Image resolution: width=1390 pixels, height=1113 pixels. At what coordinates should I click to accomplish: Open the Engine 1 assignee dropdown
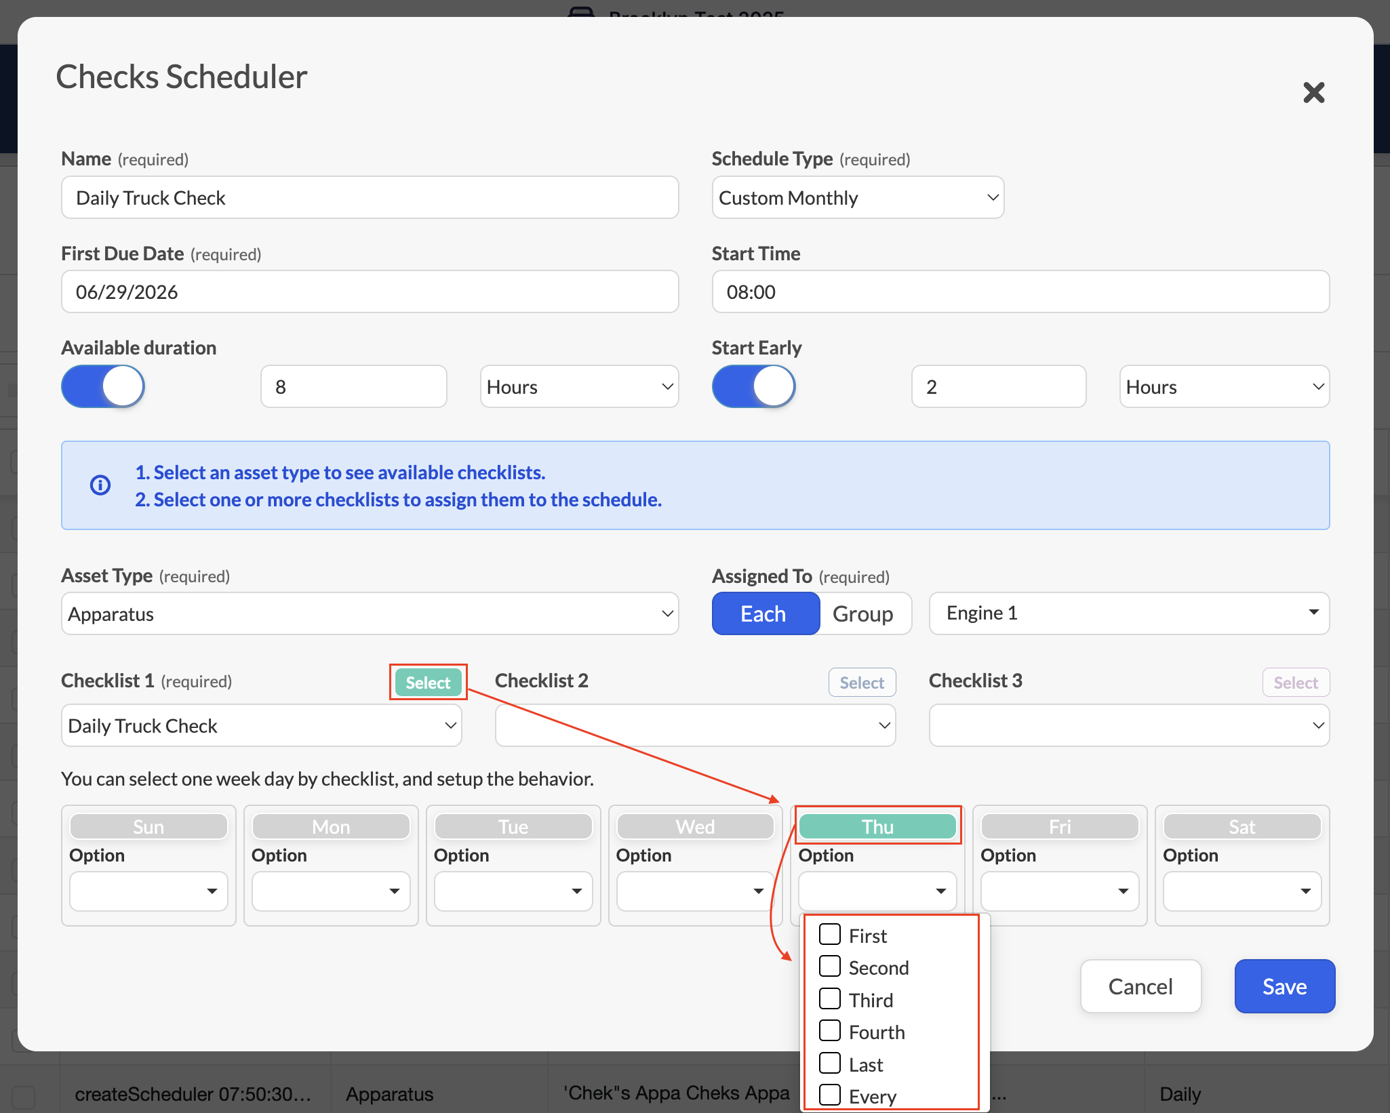pos(1129,613)
